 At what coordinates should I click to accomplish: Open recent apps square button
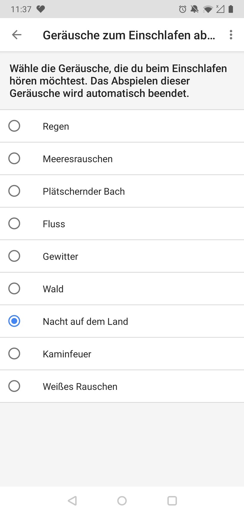[x=172, y=501]
